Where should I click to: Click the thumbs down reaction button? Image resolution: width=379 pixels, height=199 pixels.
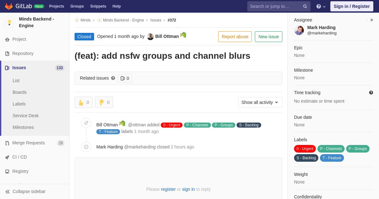click(104, 102)
